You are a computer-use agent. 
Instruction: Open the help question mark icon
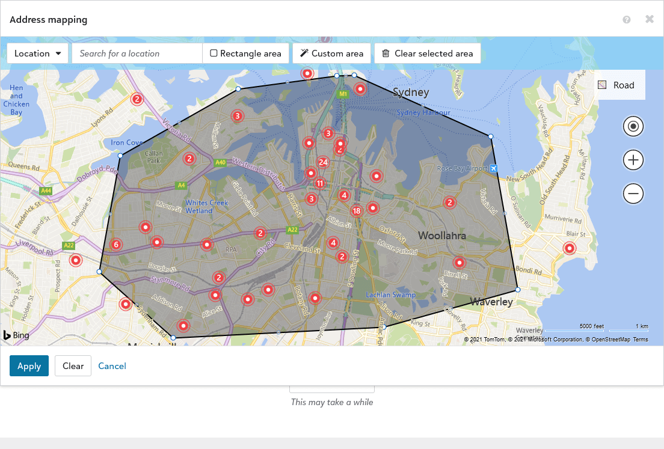(626, 19)
